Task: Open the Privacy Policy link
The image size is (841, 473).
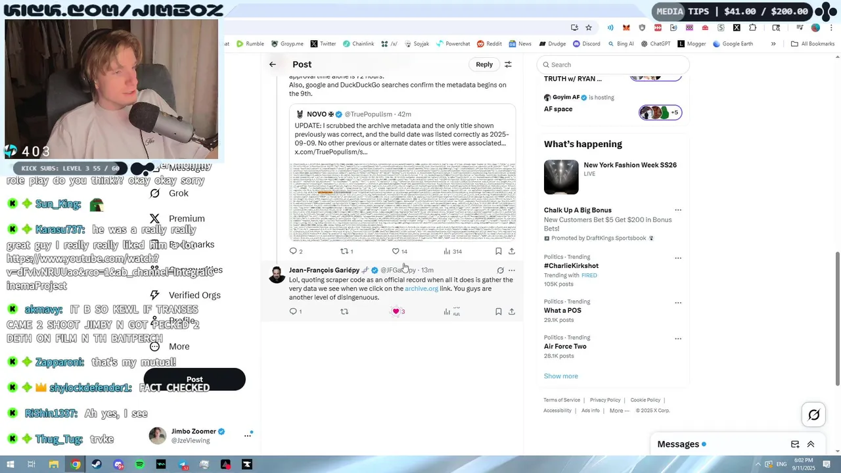Action: 605,400
